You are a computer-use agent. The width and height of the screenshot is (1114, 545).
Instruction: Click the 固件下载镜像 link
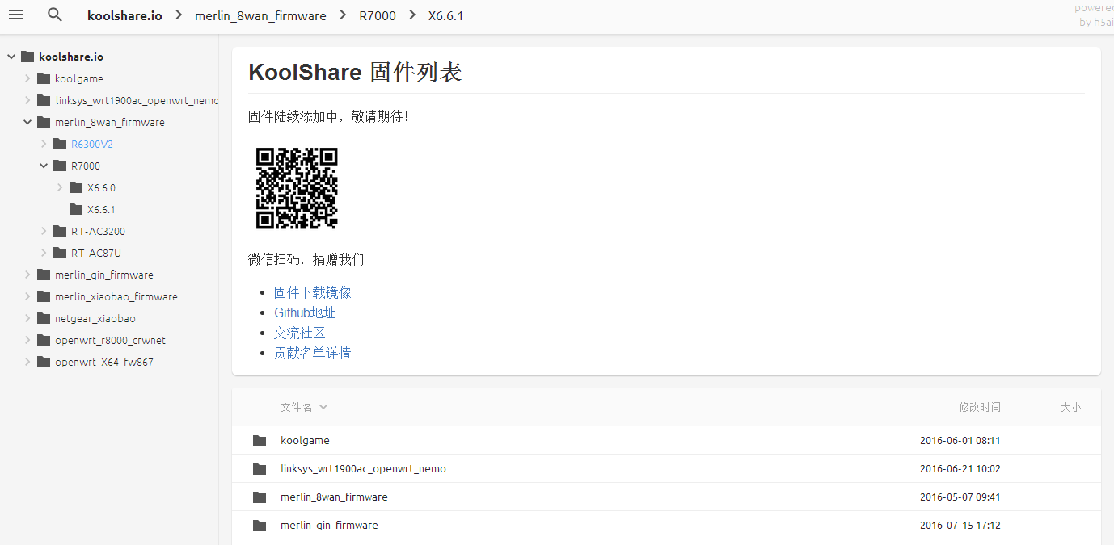312,292
